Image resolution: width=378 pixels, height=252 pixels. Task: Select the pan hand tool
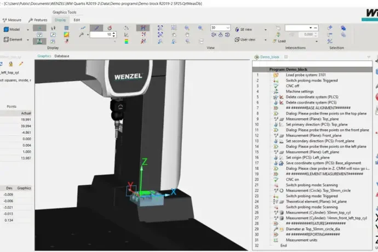(187, 35)
